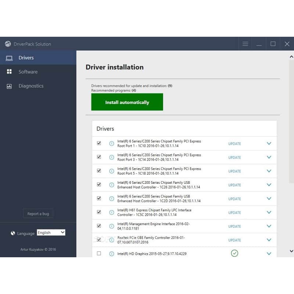This screenshot has width=294, height=294.
Task: Click the DriverPack Solution logo icon
Action: [x=8, y=44]
